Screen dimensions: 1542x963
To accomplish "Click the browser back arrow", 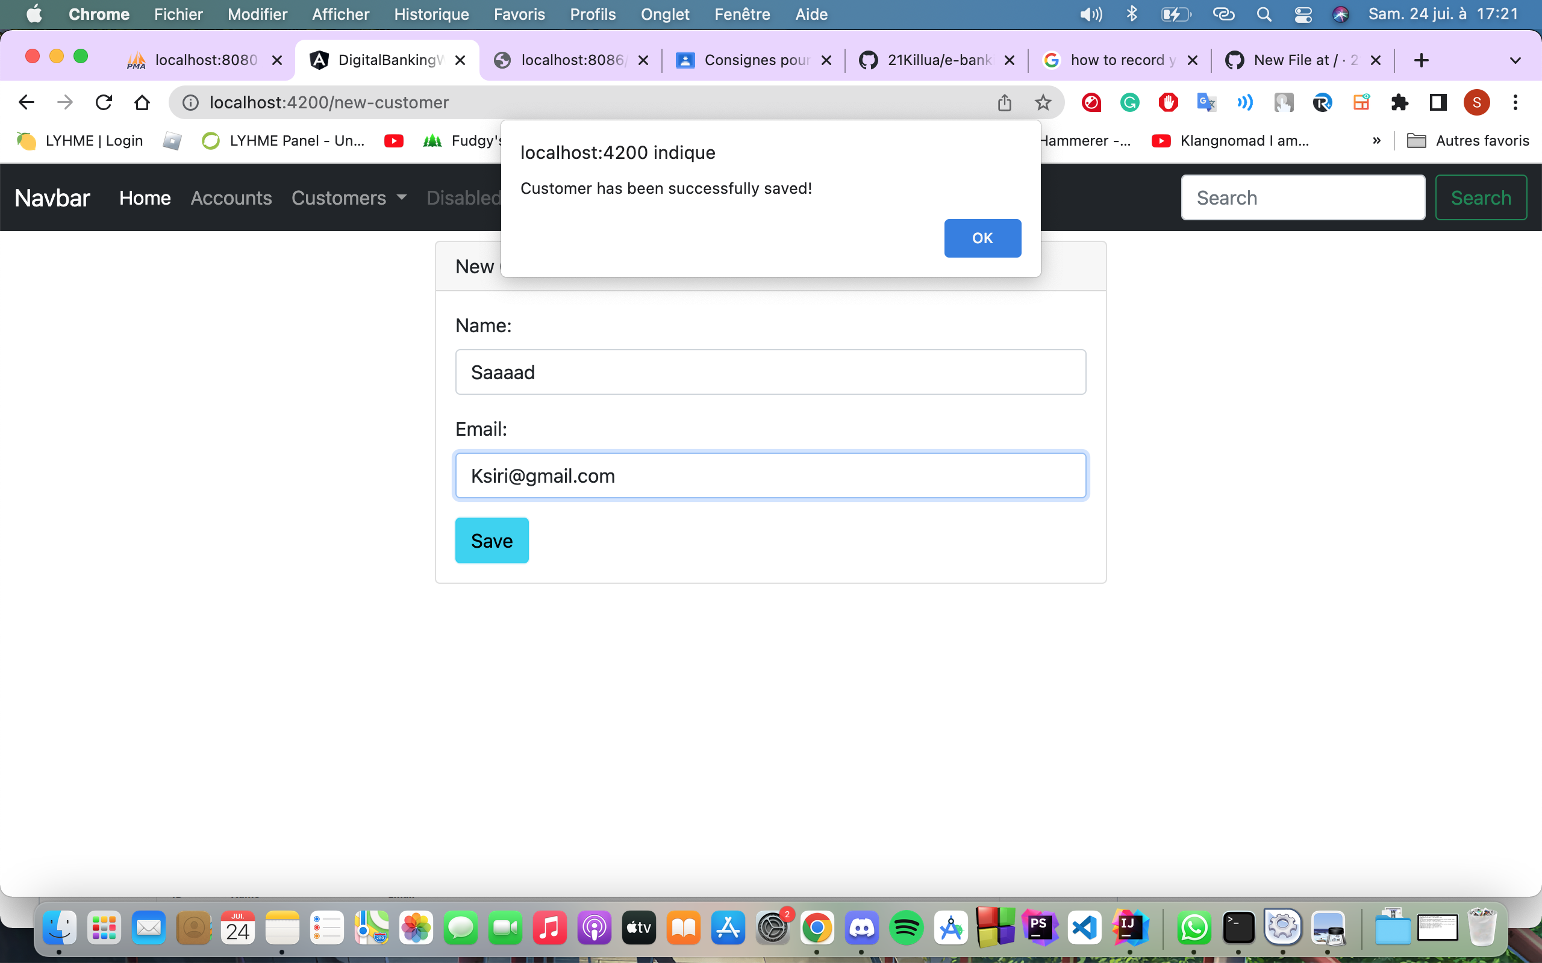I will 26,102.
